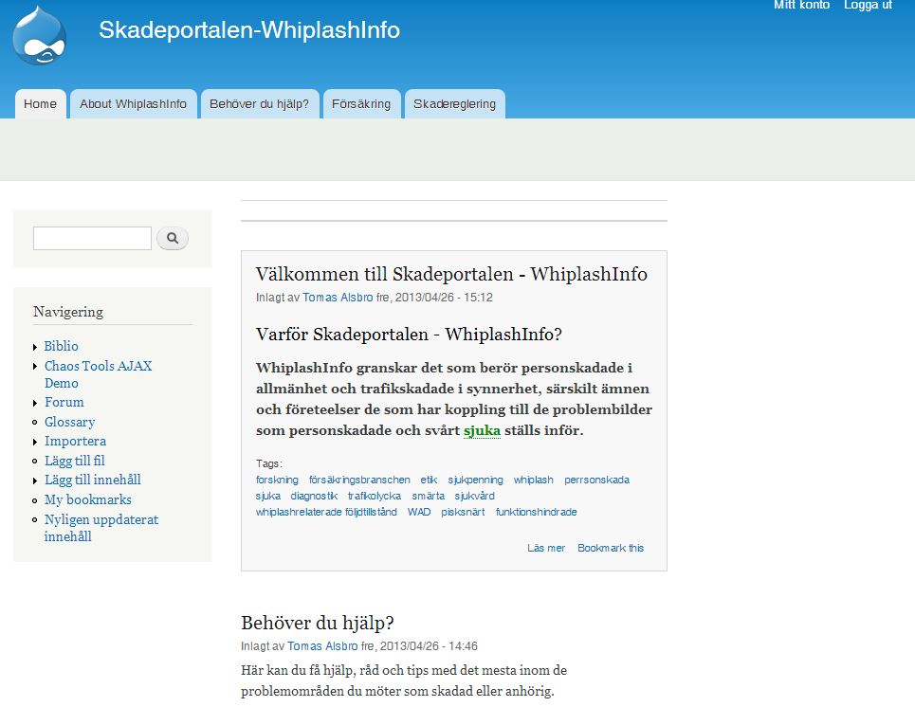The height and width of the screenshot is (707, 915).
Task: Expand the Biblio menu arrow
Action: [36, 347]
